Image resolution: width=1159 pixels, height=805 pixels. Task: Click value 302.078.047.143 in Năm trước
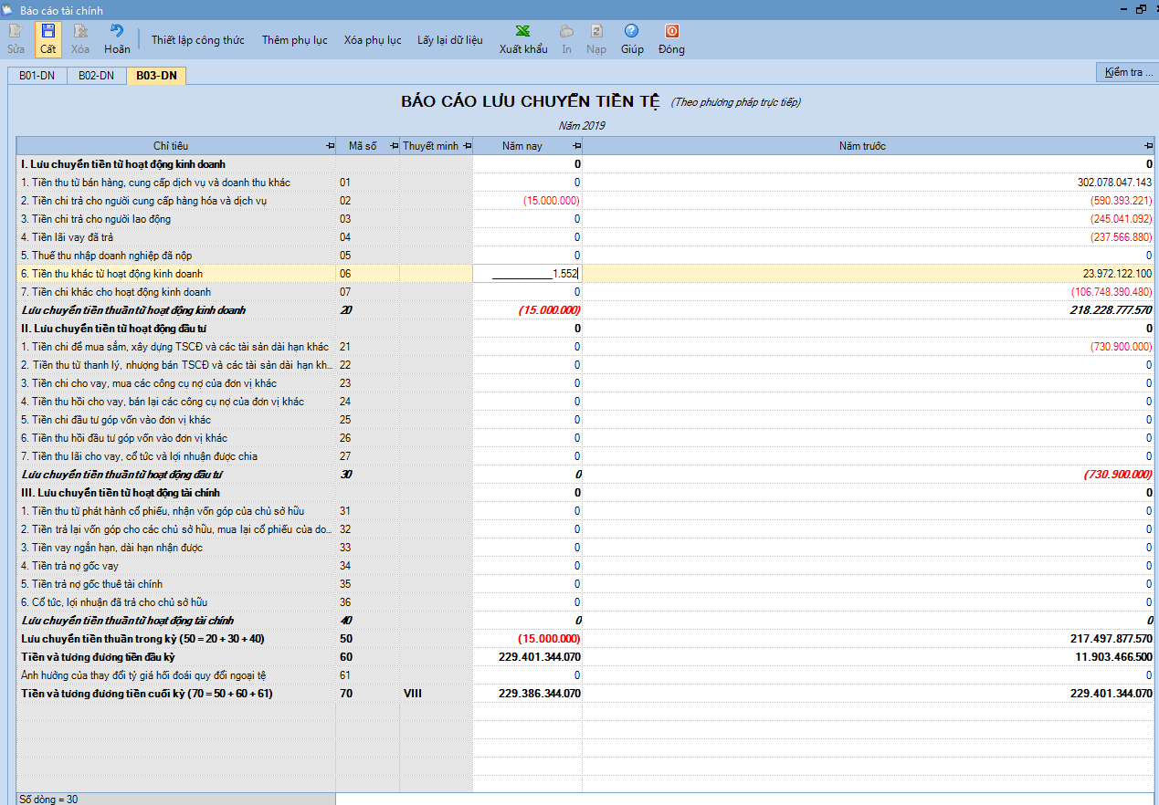(1114, 183)
